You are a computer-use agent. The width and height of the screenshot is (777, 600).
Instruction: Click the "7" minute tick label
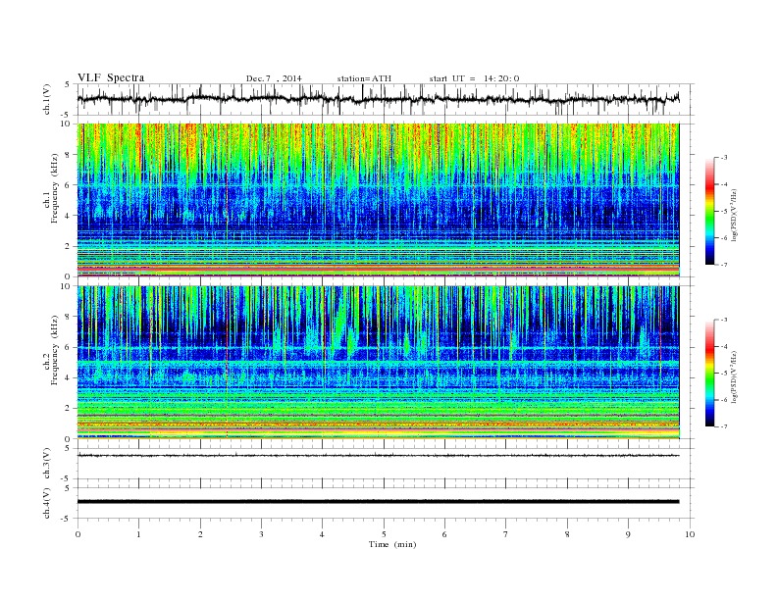(506, 534)
